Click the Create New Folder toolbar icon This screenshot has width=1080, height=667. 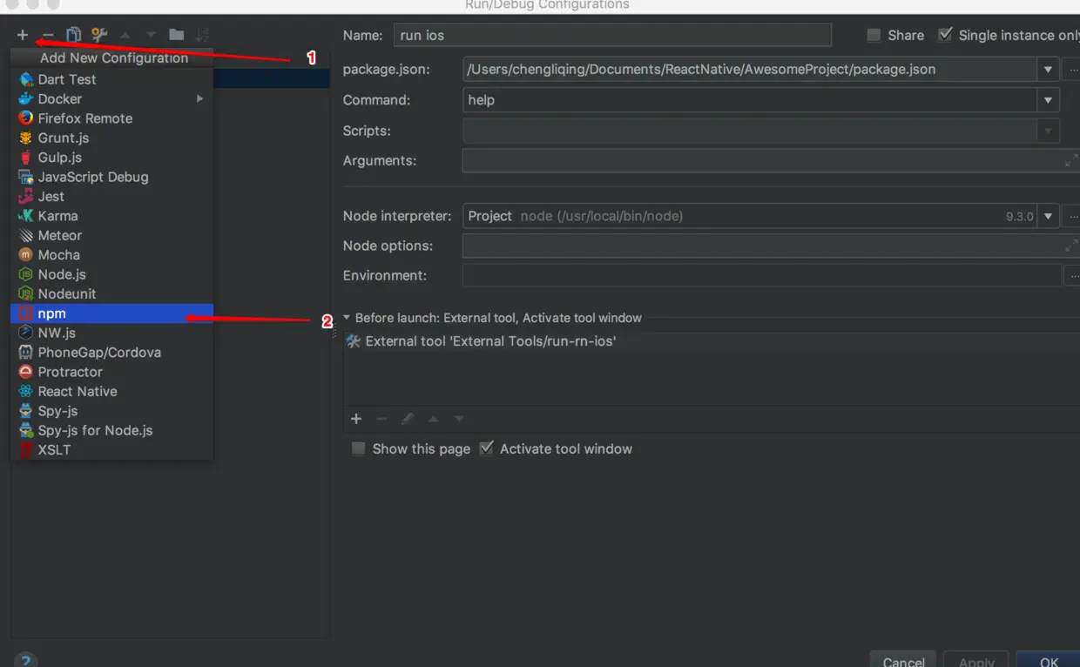point(177,35)
